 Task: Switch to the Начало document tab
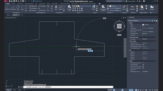[x=8, y=15]
